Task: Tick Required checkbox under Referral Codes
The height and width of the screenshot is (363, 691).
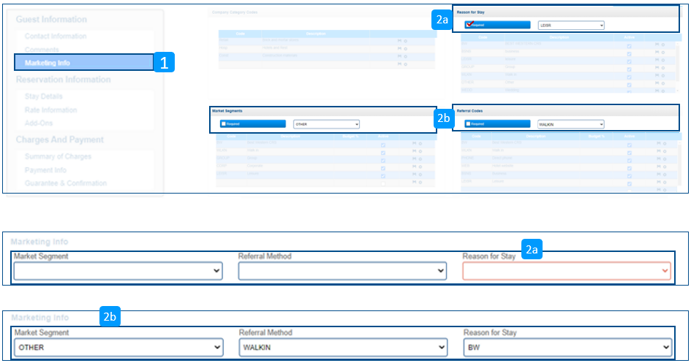Action: point(469,124)
